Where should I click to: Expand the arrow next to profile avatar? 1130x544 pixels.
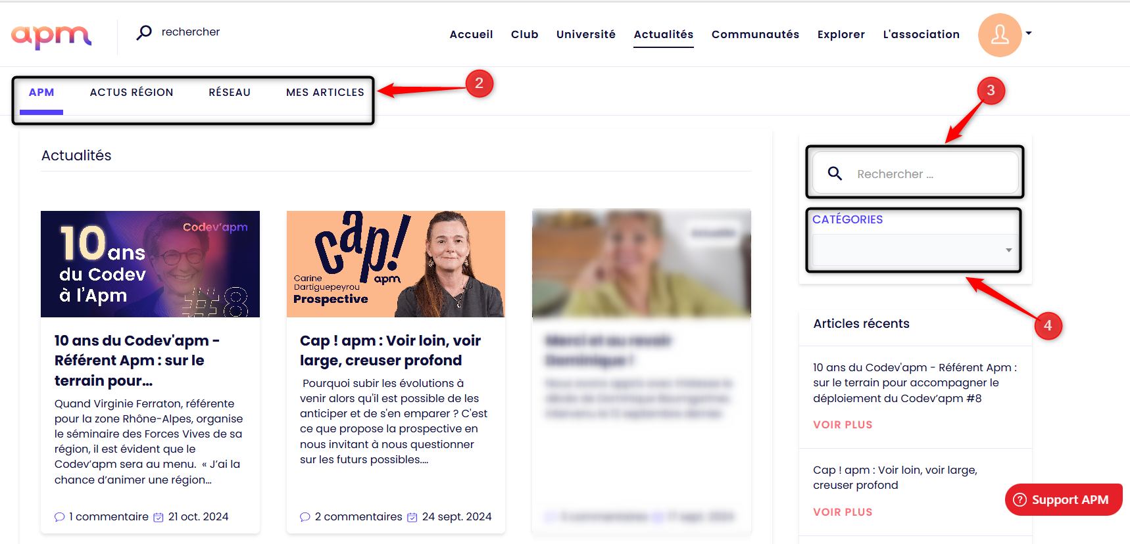(x=1029, y=33)
